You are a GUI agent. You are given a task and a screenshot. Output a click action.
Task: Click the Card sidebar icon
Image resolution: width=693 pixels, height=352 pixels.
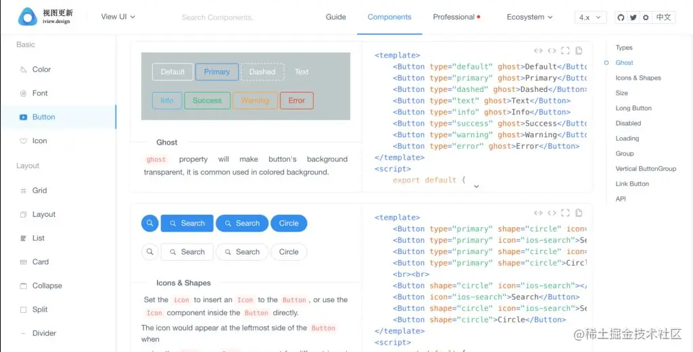(x=24, y=262)
